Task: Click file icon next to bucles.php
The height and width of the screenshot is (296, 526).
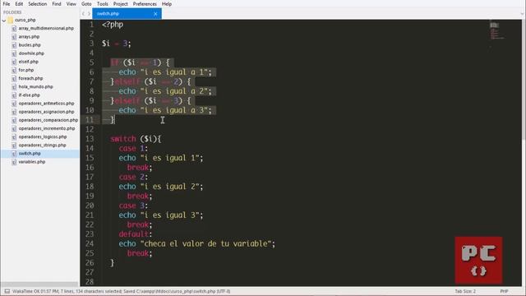Action: coord(14,45)
